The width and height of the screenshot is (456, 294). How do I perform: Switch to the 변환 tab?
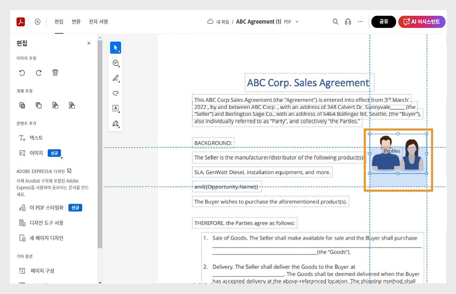76,22
